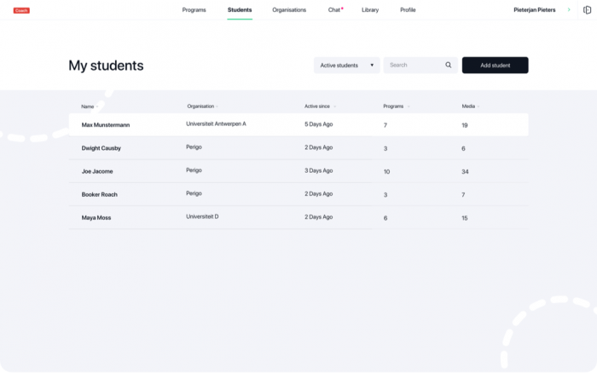Click the Add student button

pos(495,65)
